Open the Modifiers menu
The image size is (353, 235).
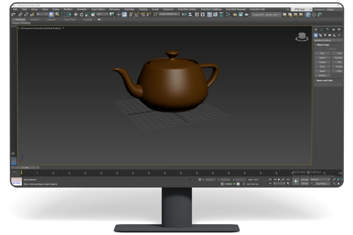point(68,9)
